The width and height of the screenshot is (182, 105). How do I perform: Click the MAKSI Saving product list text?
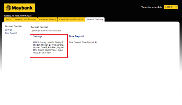point(48,47)
